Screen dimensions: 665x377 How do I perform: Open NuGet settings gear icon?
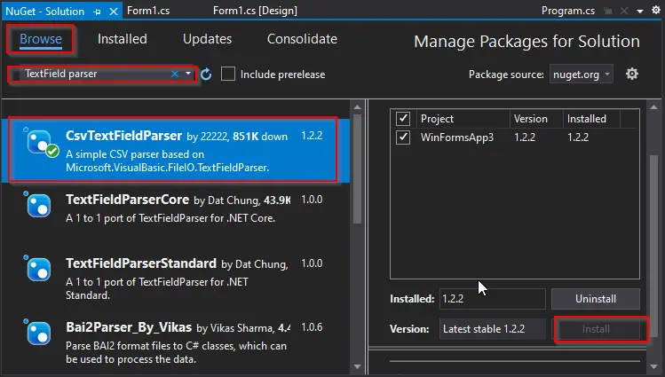632,75
